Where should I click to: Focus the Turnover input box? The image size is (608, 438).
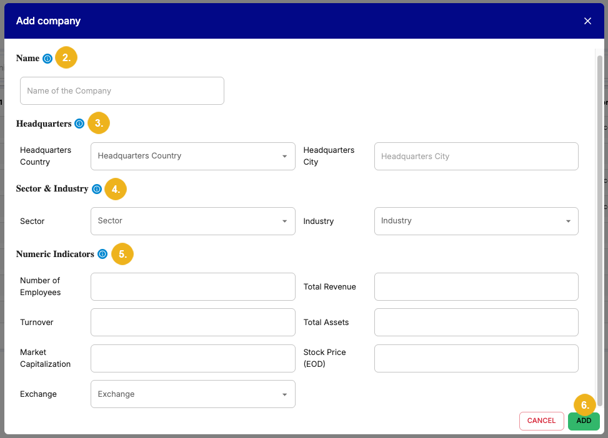[192, 323]
